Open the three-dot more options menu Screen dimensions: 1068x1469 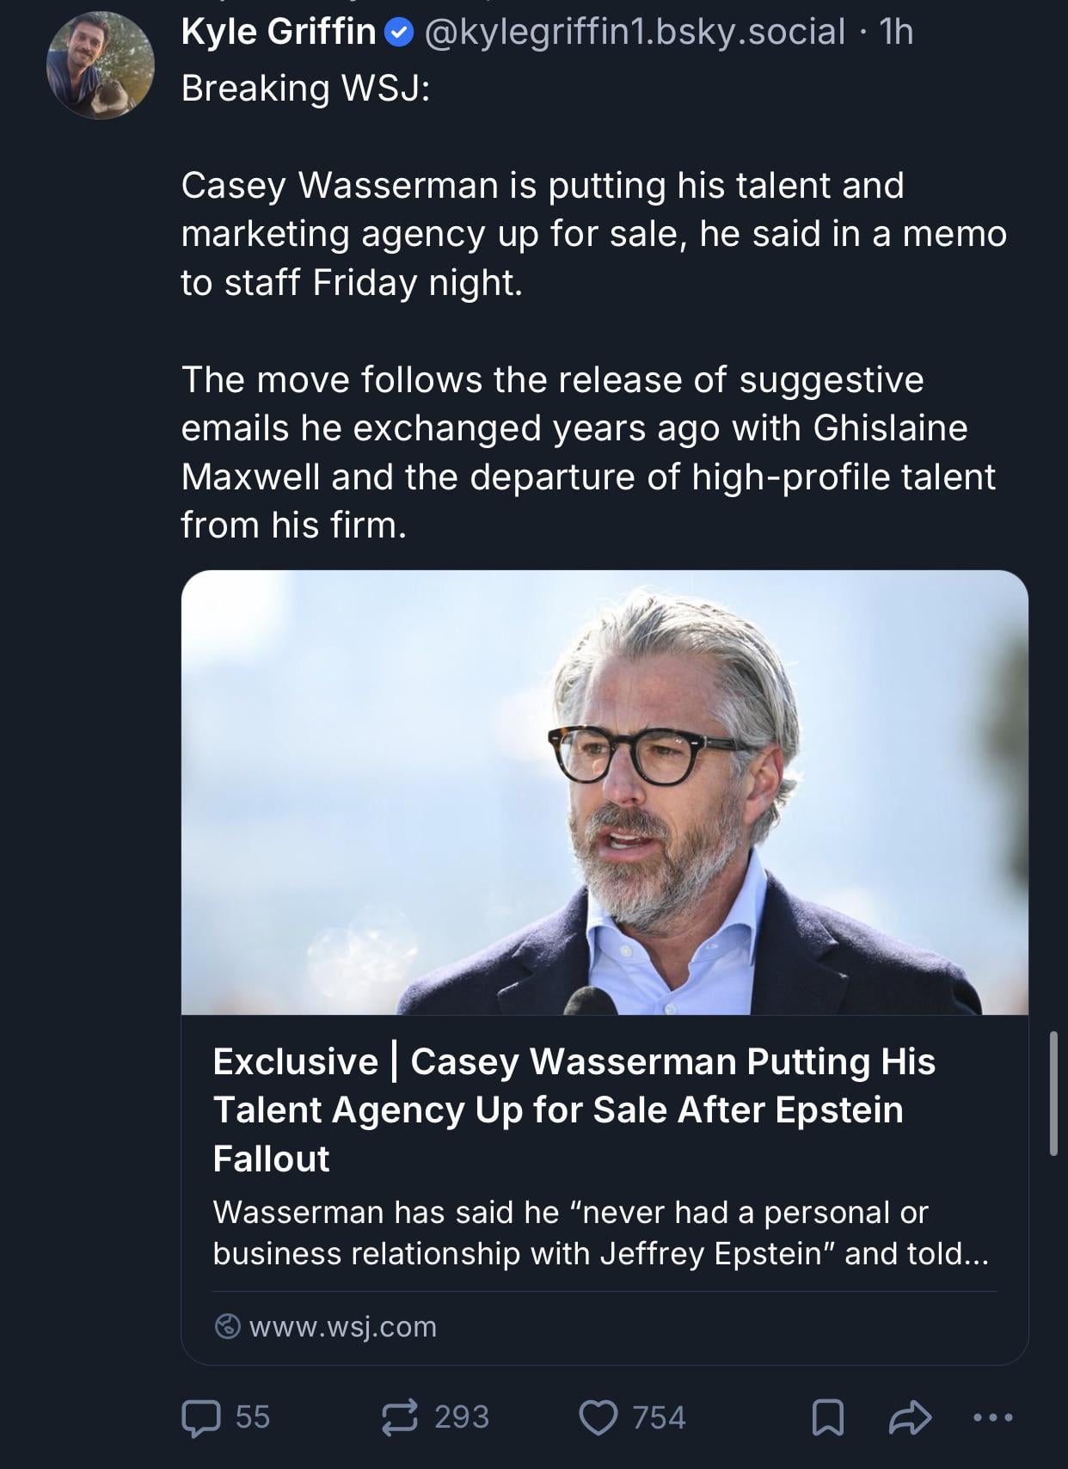coord(993,1417)
